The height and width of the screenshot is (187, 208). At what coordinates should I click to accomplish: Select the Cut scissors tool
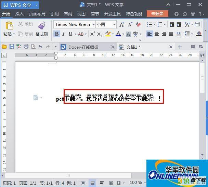tap(20, 24)
